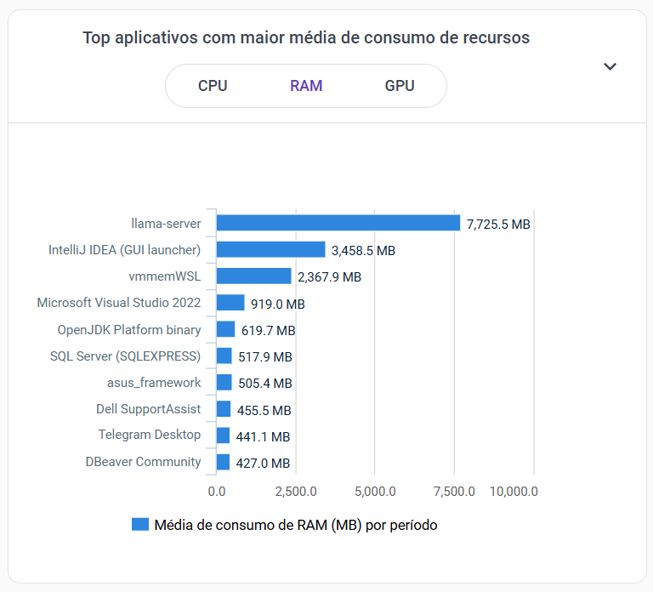This screenshot has width=653, height=592.
Task: Click the 'asus_framework' label
Action: click(x=154, y=383)
